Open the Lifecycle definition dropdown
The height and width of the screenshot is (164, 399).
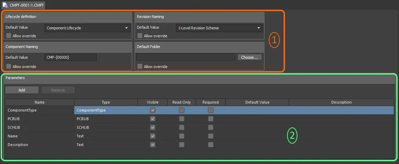click(87, 28)
